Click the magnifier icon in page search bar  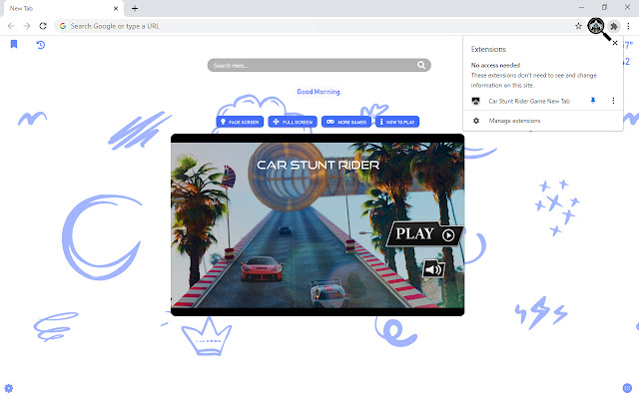point(422,66)
